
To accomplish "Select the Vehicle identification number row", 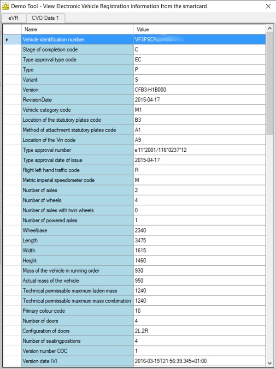I will coord(135,40).
